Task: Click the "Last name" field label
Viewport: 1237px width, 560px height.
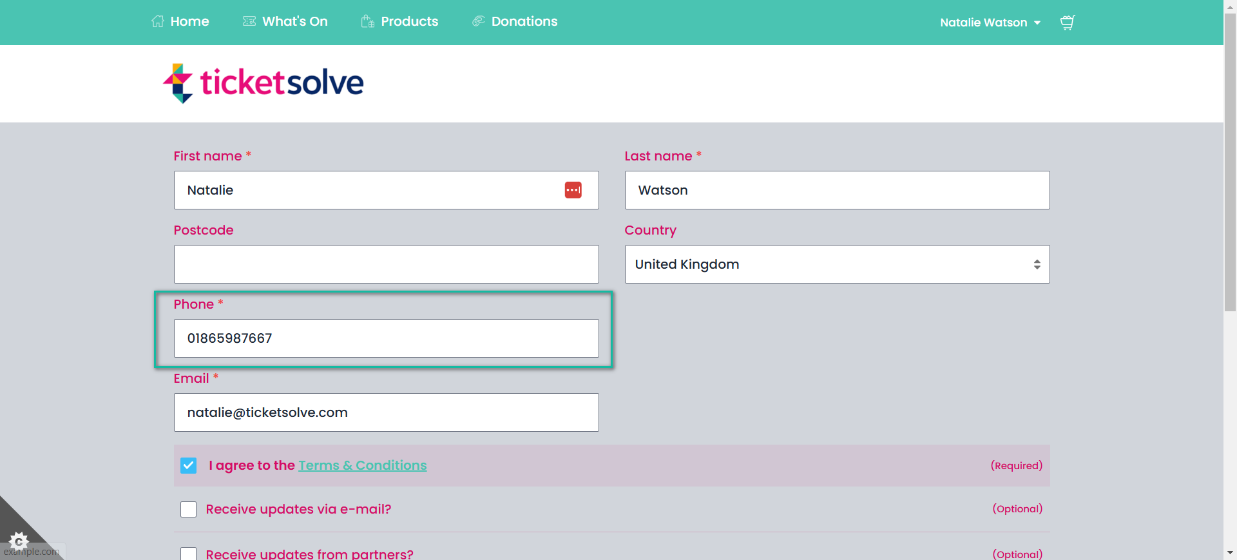Action: (x=658, y=156)
